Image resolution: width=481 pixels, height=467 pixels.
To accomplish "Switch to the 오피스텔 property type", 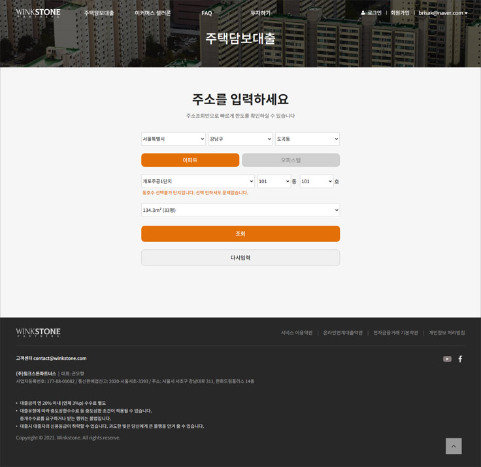I will point(291,160).
